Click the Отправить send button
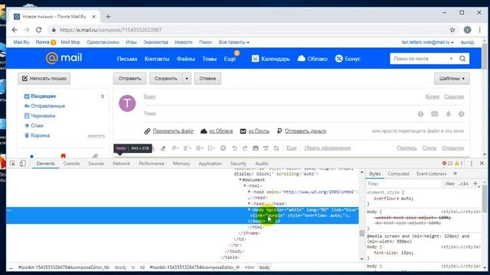 click(129, 79)
